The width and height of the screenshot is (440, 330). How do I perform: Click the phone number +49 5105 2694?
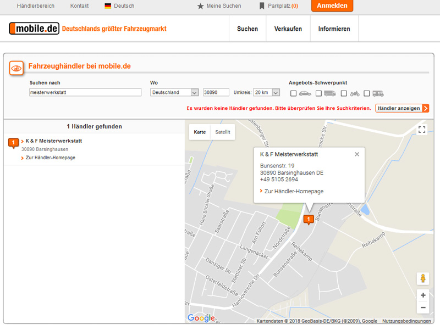[279, 180]
